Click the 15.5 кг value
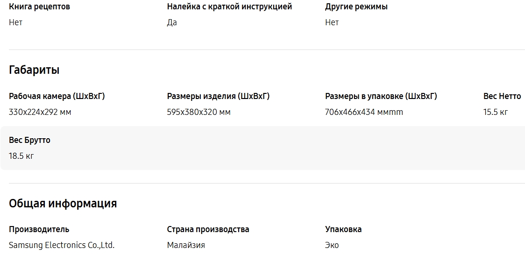 pyautogui.click(x=496, y=112)
